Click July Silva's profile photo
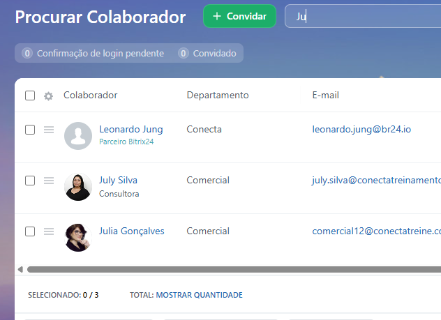This screenshot has height=320, width=441. (x=77, y=187)
